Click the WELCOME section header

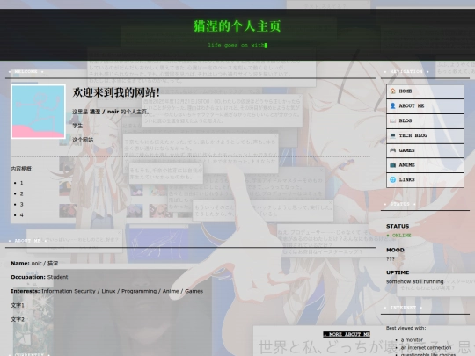tap(26, 72)
